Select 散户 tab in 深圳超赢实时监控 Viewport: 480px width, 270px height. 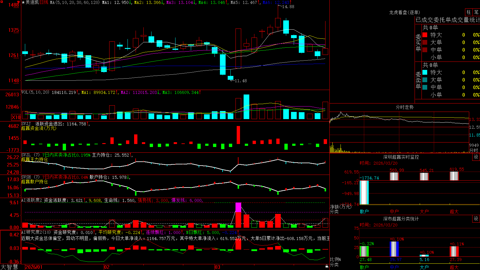click(x=364, y=211)
